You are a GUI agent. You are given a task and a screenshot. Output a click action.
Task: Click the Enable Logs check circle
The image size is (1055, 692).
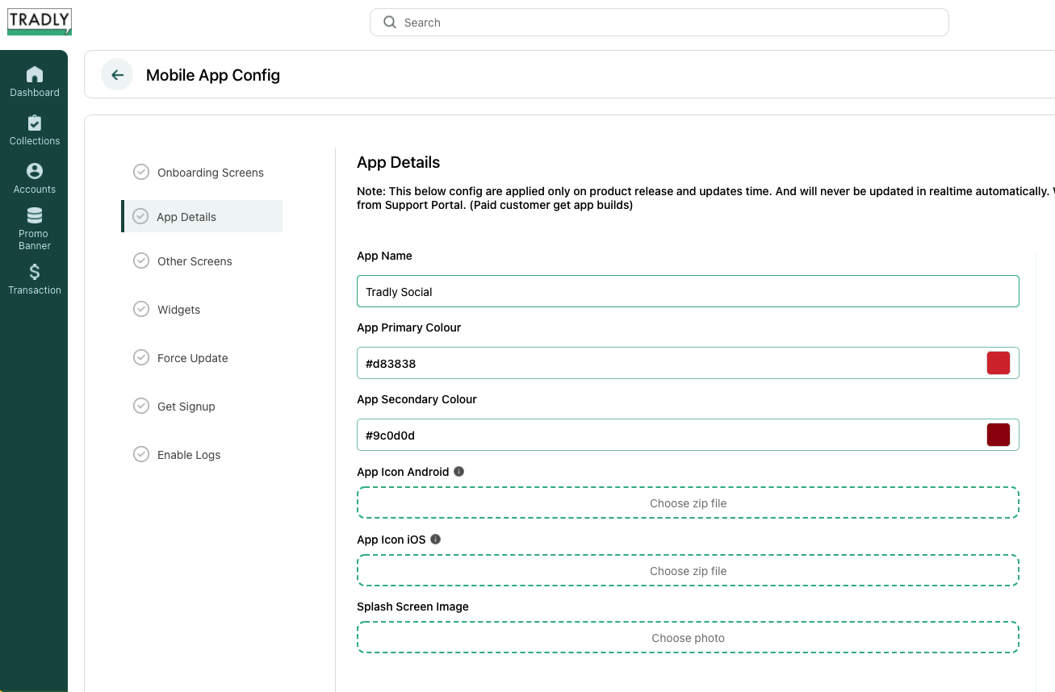coord(141,454)
